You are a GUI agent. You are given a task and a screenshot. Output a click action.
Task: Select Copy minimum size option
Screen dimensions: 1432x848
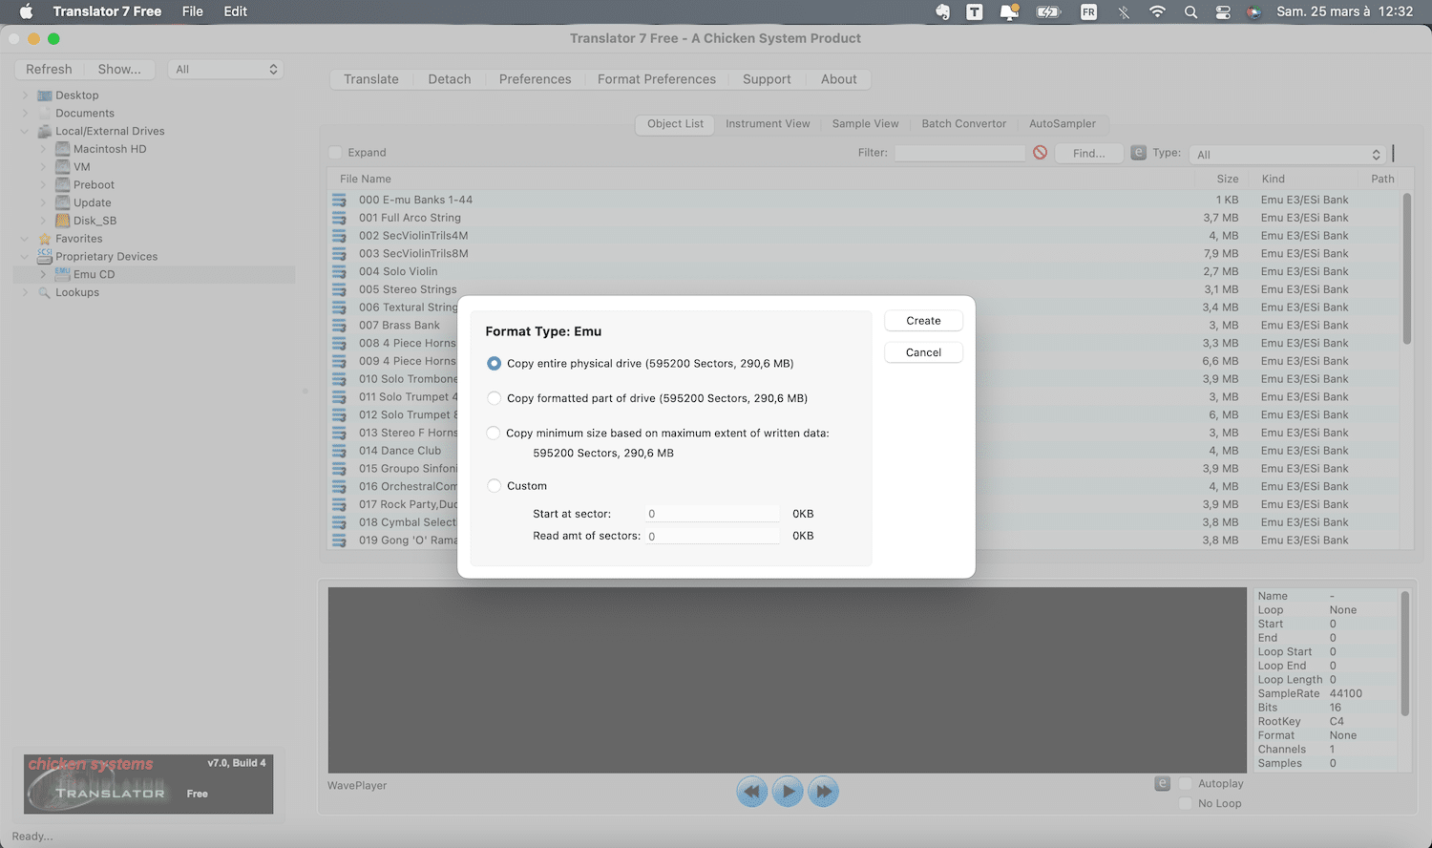click(x=494, y=433)
